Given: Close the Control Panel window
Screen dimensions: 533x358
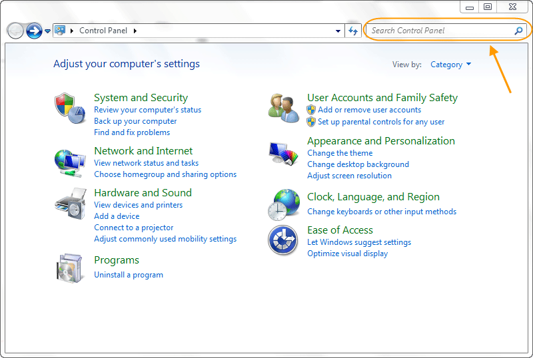Looking at the screenshot, I should [513, 7].
